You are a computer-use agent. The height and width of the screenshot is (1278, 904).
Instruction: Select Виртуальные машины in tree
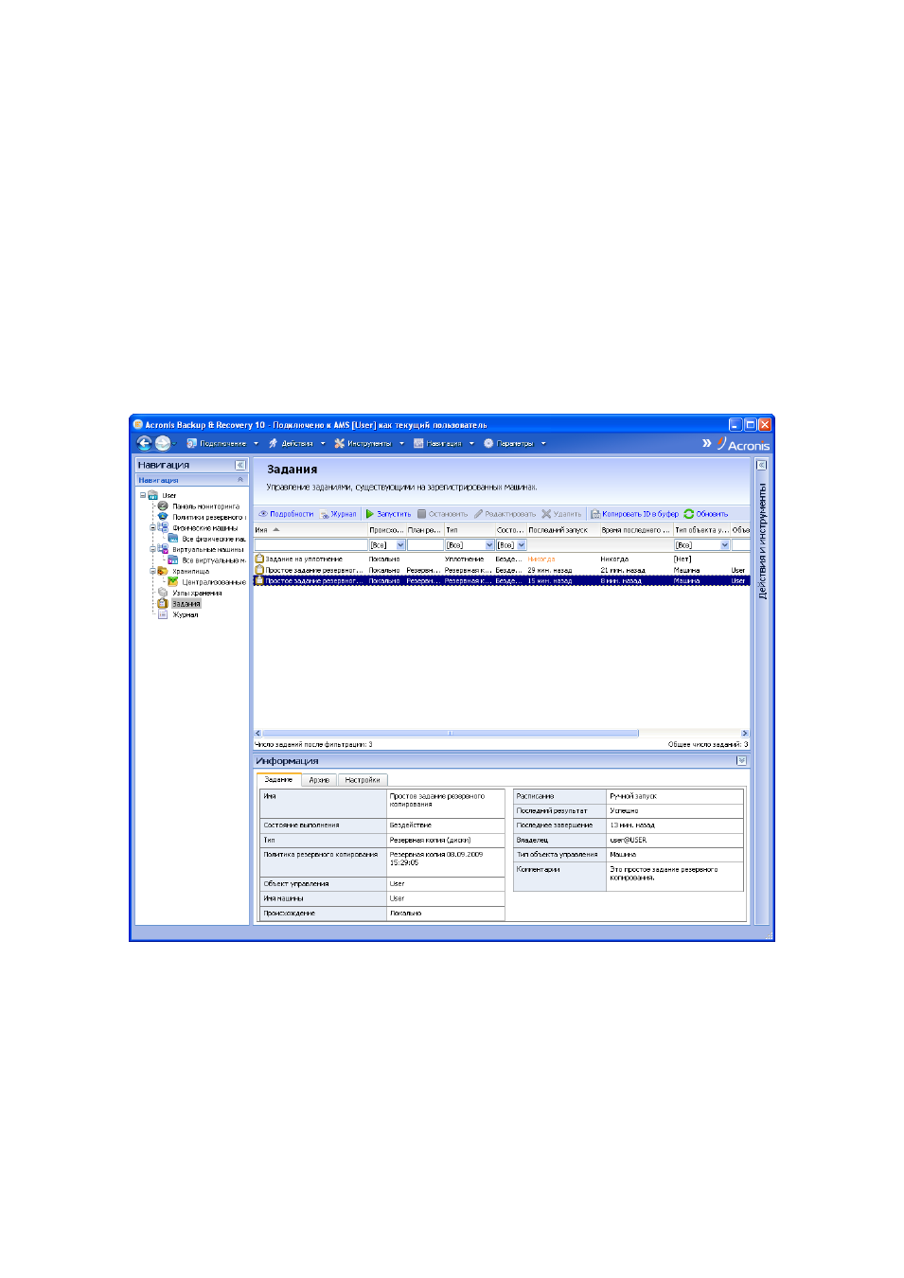tap(207, 550)
